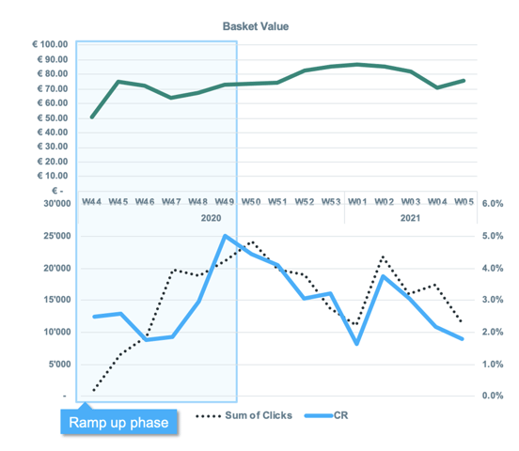
Task: Click the CR peak point at W49
Action: click(x=225, y=236)
